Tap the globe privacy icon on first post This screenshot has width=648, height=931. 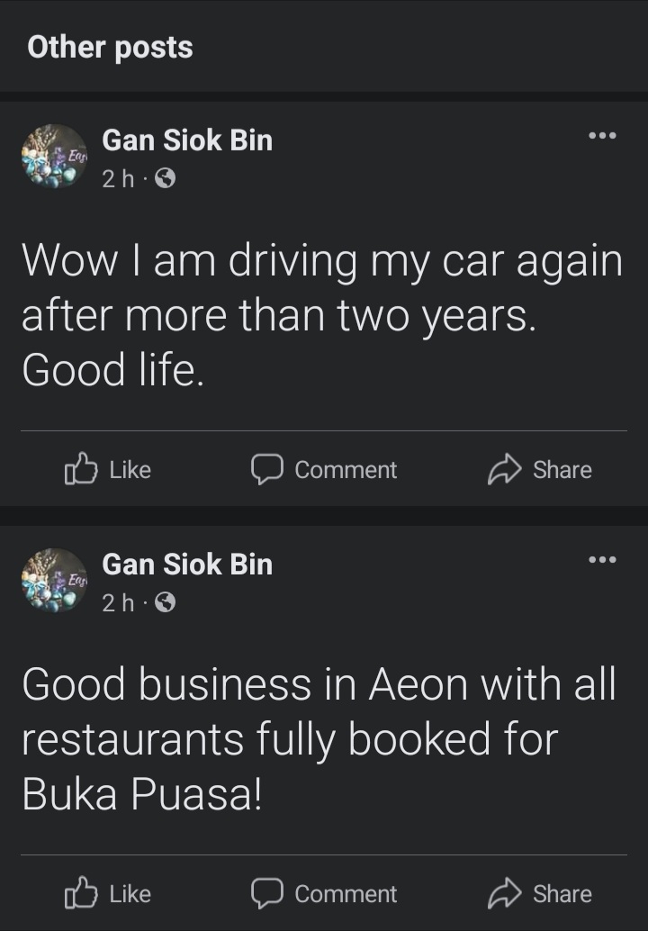click(165, 179)
